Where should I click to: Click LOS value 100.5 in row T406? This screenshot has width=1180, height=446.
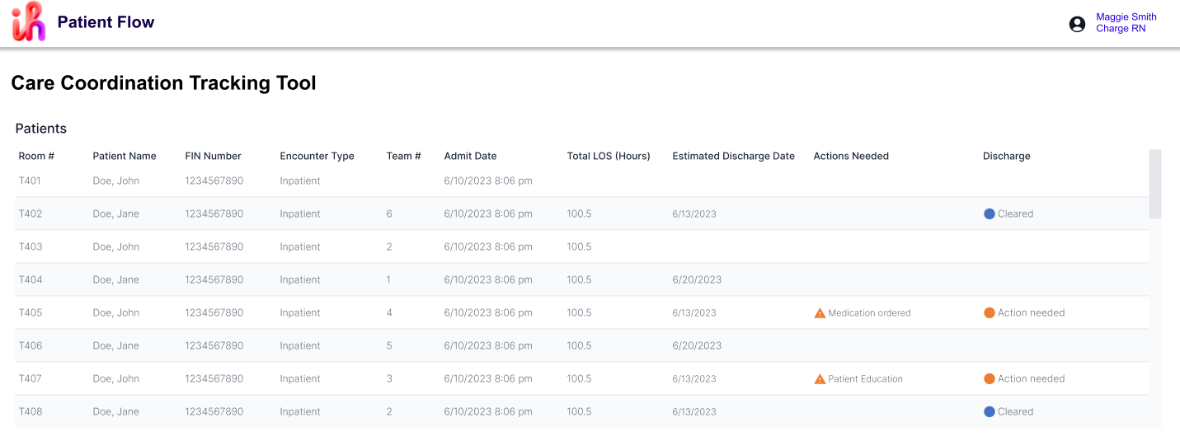click(579, 345)
